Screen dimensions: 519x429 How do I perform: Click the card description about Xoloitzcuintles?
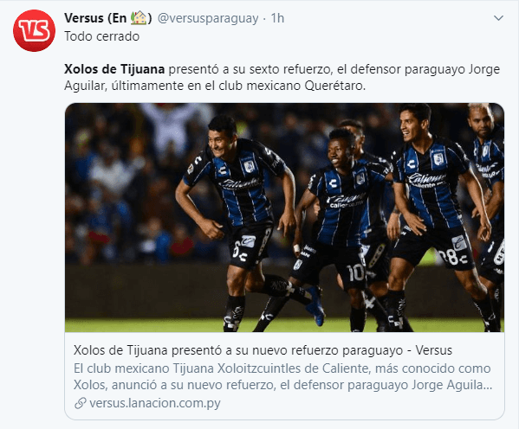[x=283, y=376]
